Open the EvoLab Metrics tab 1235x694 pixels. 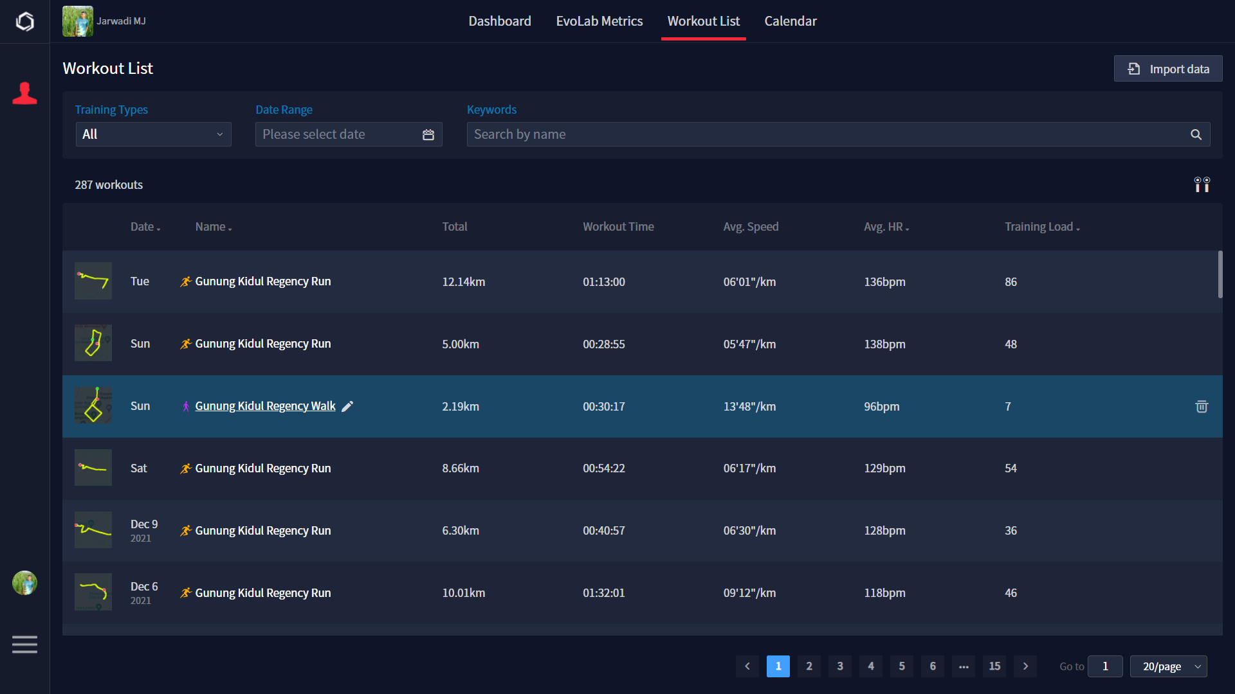599,21
